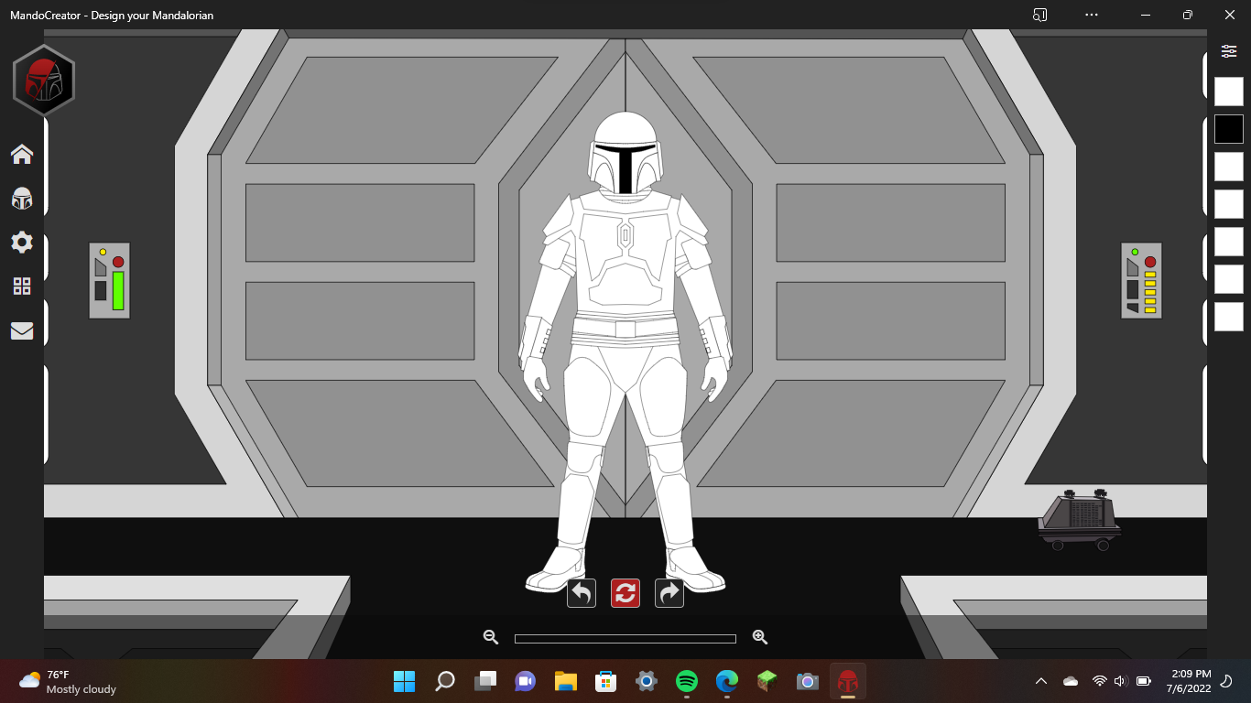Open the settings gear in sidebar
Image resolution: width=1251 pixels, height=703 pixels.
point(22,242)
